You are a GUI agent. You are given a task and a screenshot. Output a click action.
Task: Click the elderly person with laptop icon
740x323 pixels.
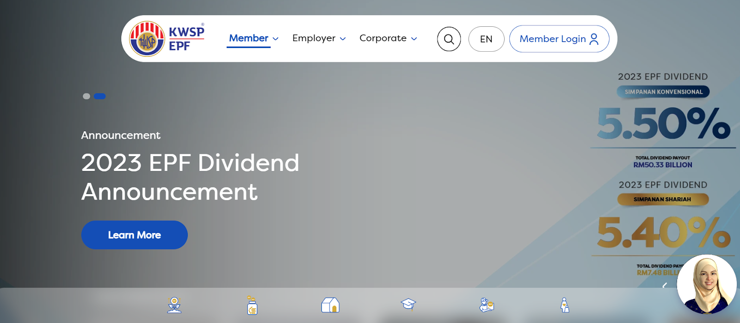[x=487, y=305]
